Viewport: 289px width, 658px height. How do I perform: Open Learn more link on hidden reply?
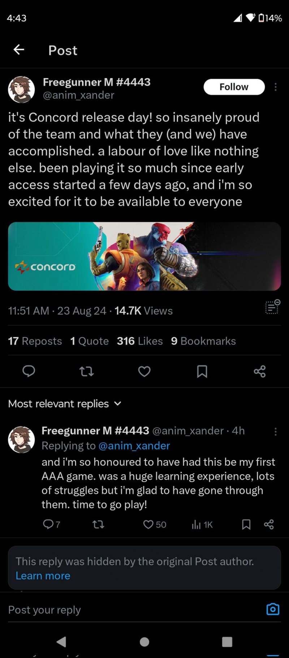pos(43,576)
